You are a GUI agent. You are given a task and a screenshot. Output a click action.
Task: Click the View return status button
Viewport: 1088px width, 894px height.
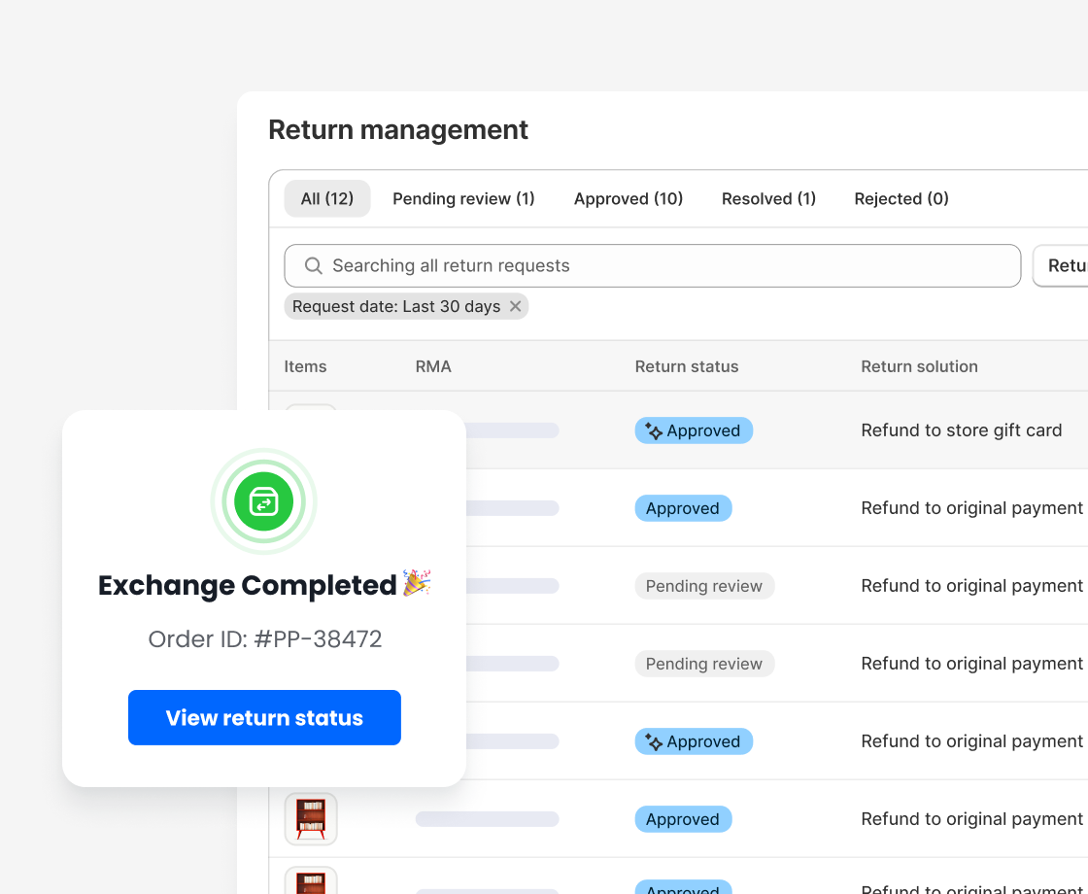click(x=264, y=717)
